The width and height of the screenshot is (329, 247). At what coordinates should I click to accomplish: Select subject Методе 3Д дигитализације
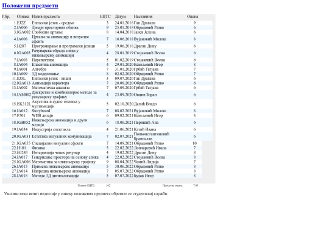[x=55, y=176]
